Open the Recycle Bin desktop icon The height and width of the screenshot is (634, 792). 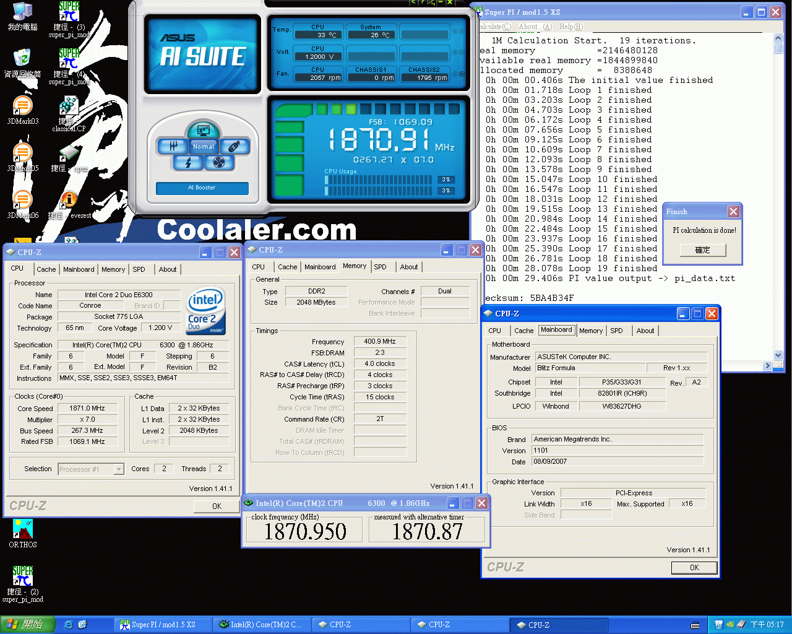pos(22,63)
